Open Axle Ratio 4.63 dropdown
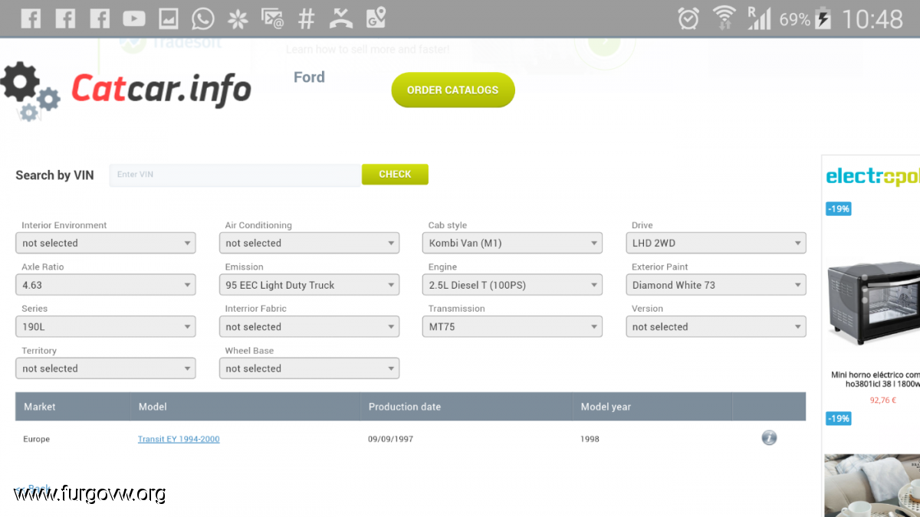 [106, 285]
